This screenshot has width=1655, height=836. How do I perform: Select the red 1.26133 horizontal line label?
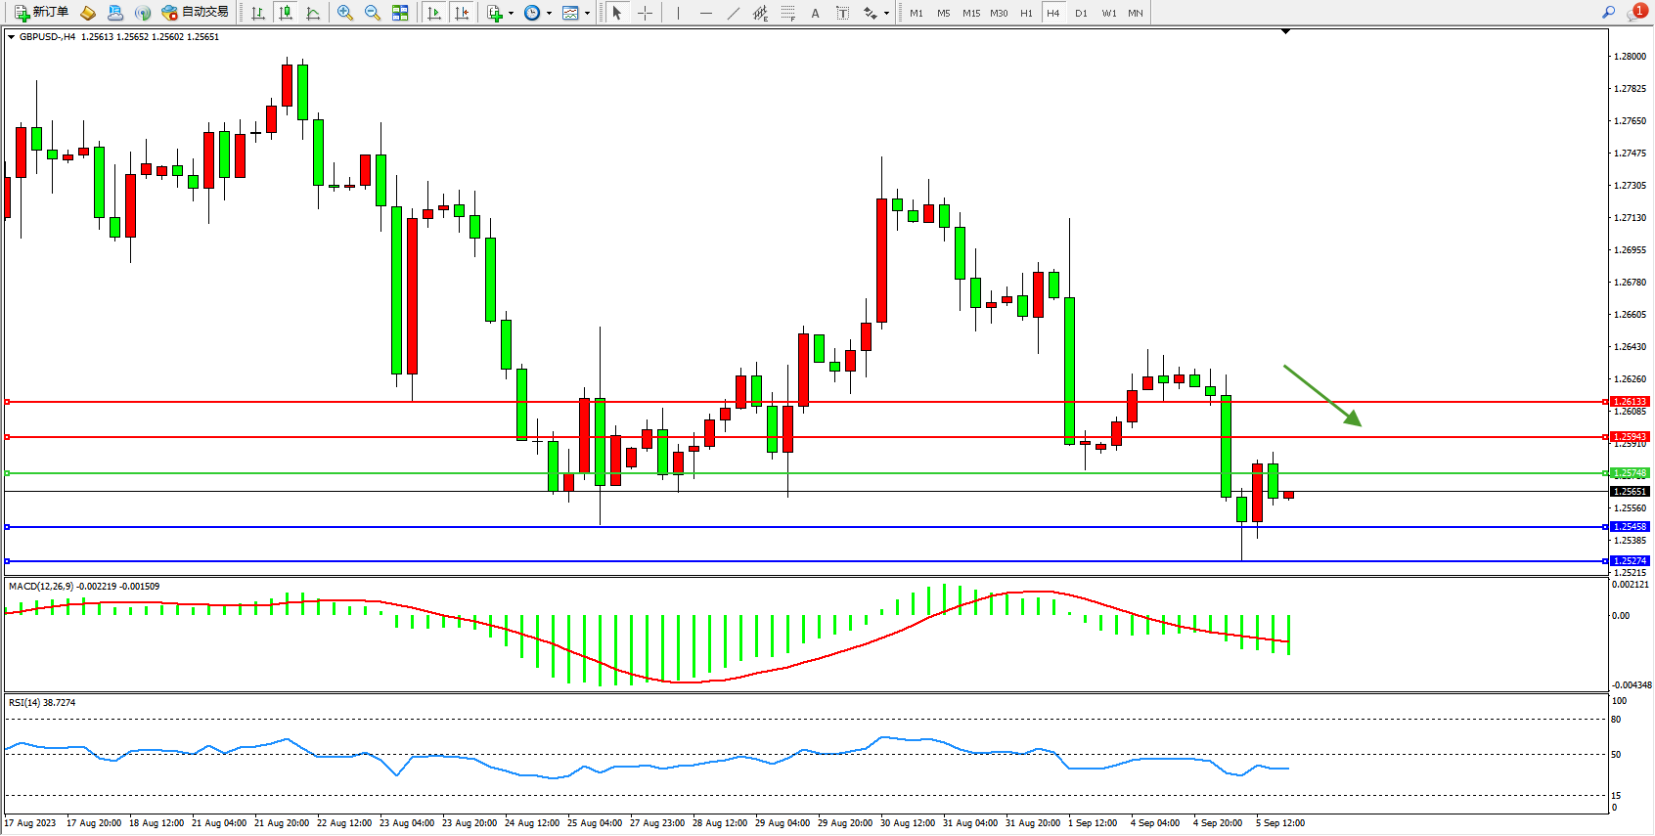pos(1630,402)
